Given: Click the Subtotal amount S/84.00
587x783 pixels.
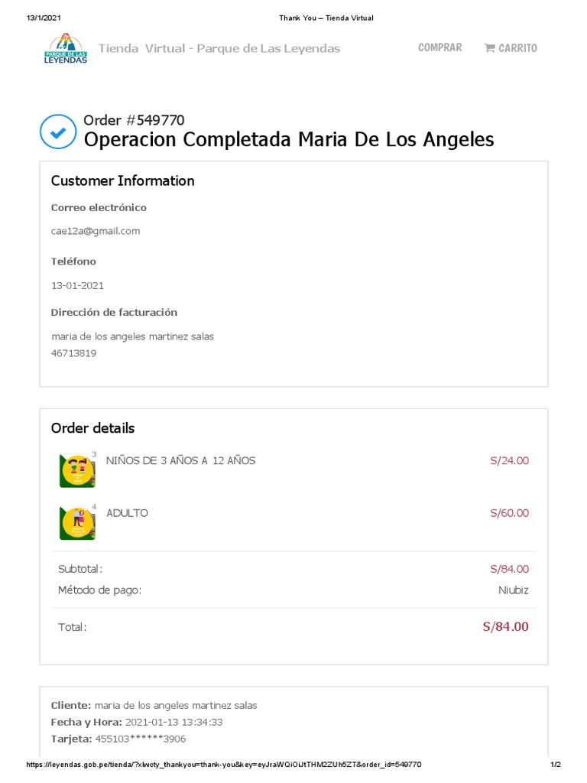Looking at the screenshot, I should tap(509, 569).
